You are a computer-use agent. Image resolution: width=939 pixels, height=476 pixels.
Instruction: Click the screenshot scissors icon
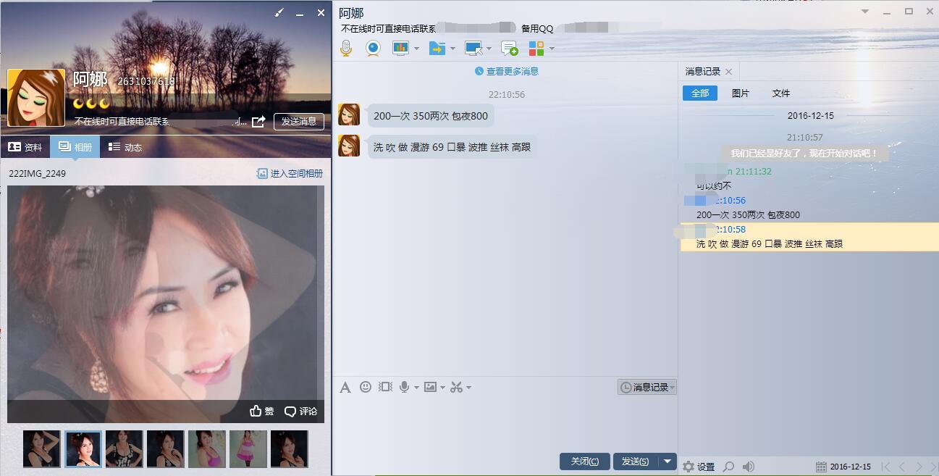tap(456, 387)
